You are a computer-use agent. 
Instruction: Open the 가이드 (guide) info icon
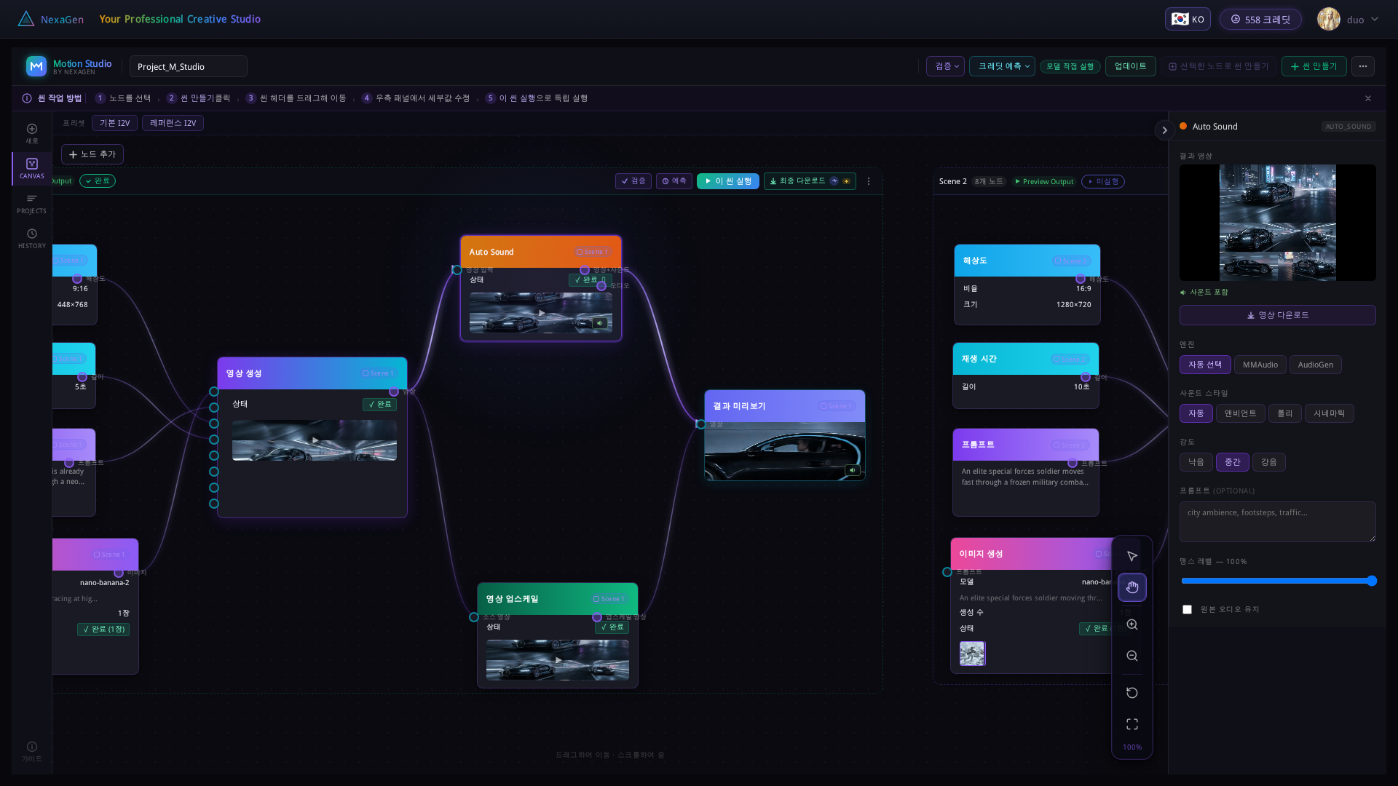[32, 747]
